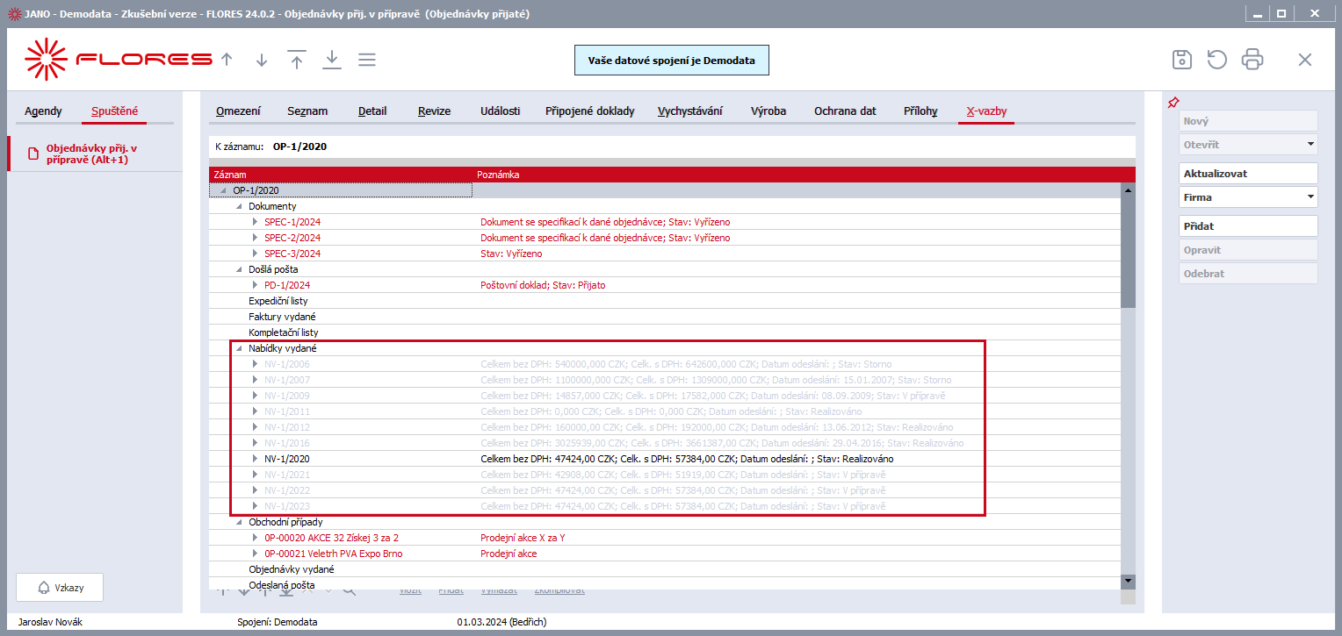
Task: Collapse the Nabídky vydané node
Action: (239, 348)
